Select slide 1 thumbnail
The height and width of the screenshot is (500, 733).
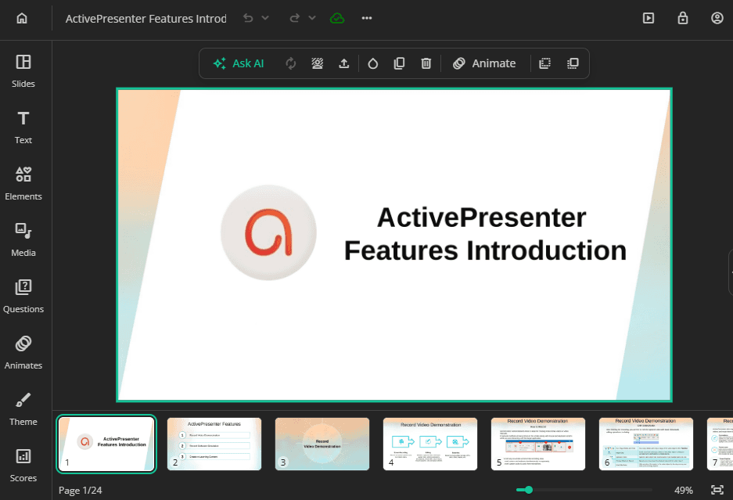pyautogui.click(x=106, y=444)
